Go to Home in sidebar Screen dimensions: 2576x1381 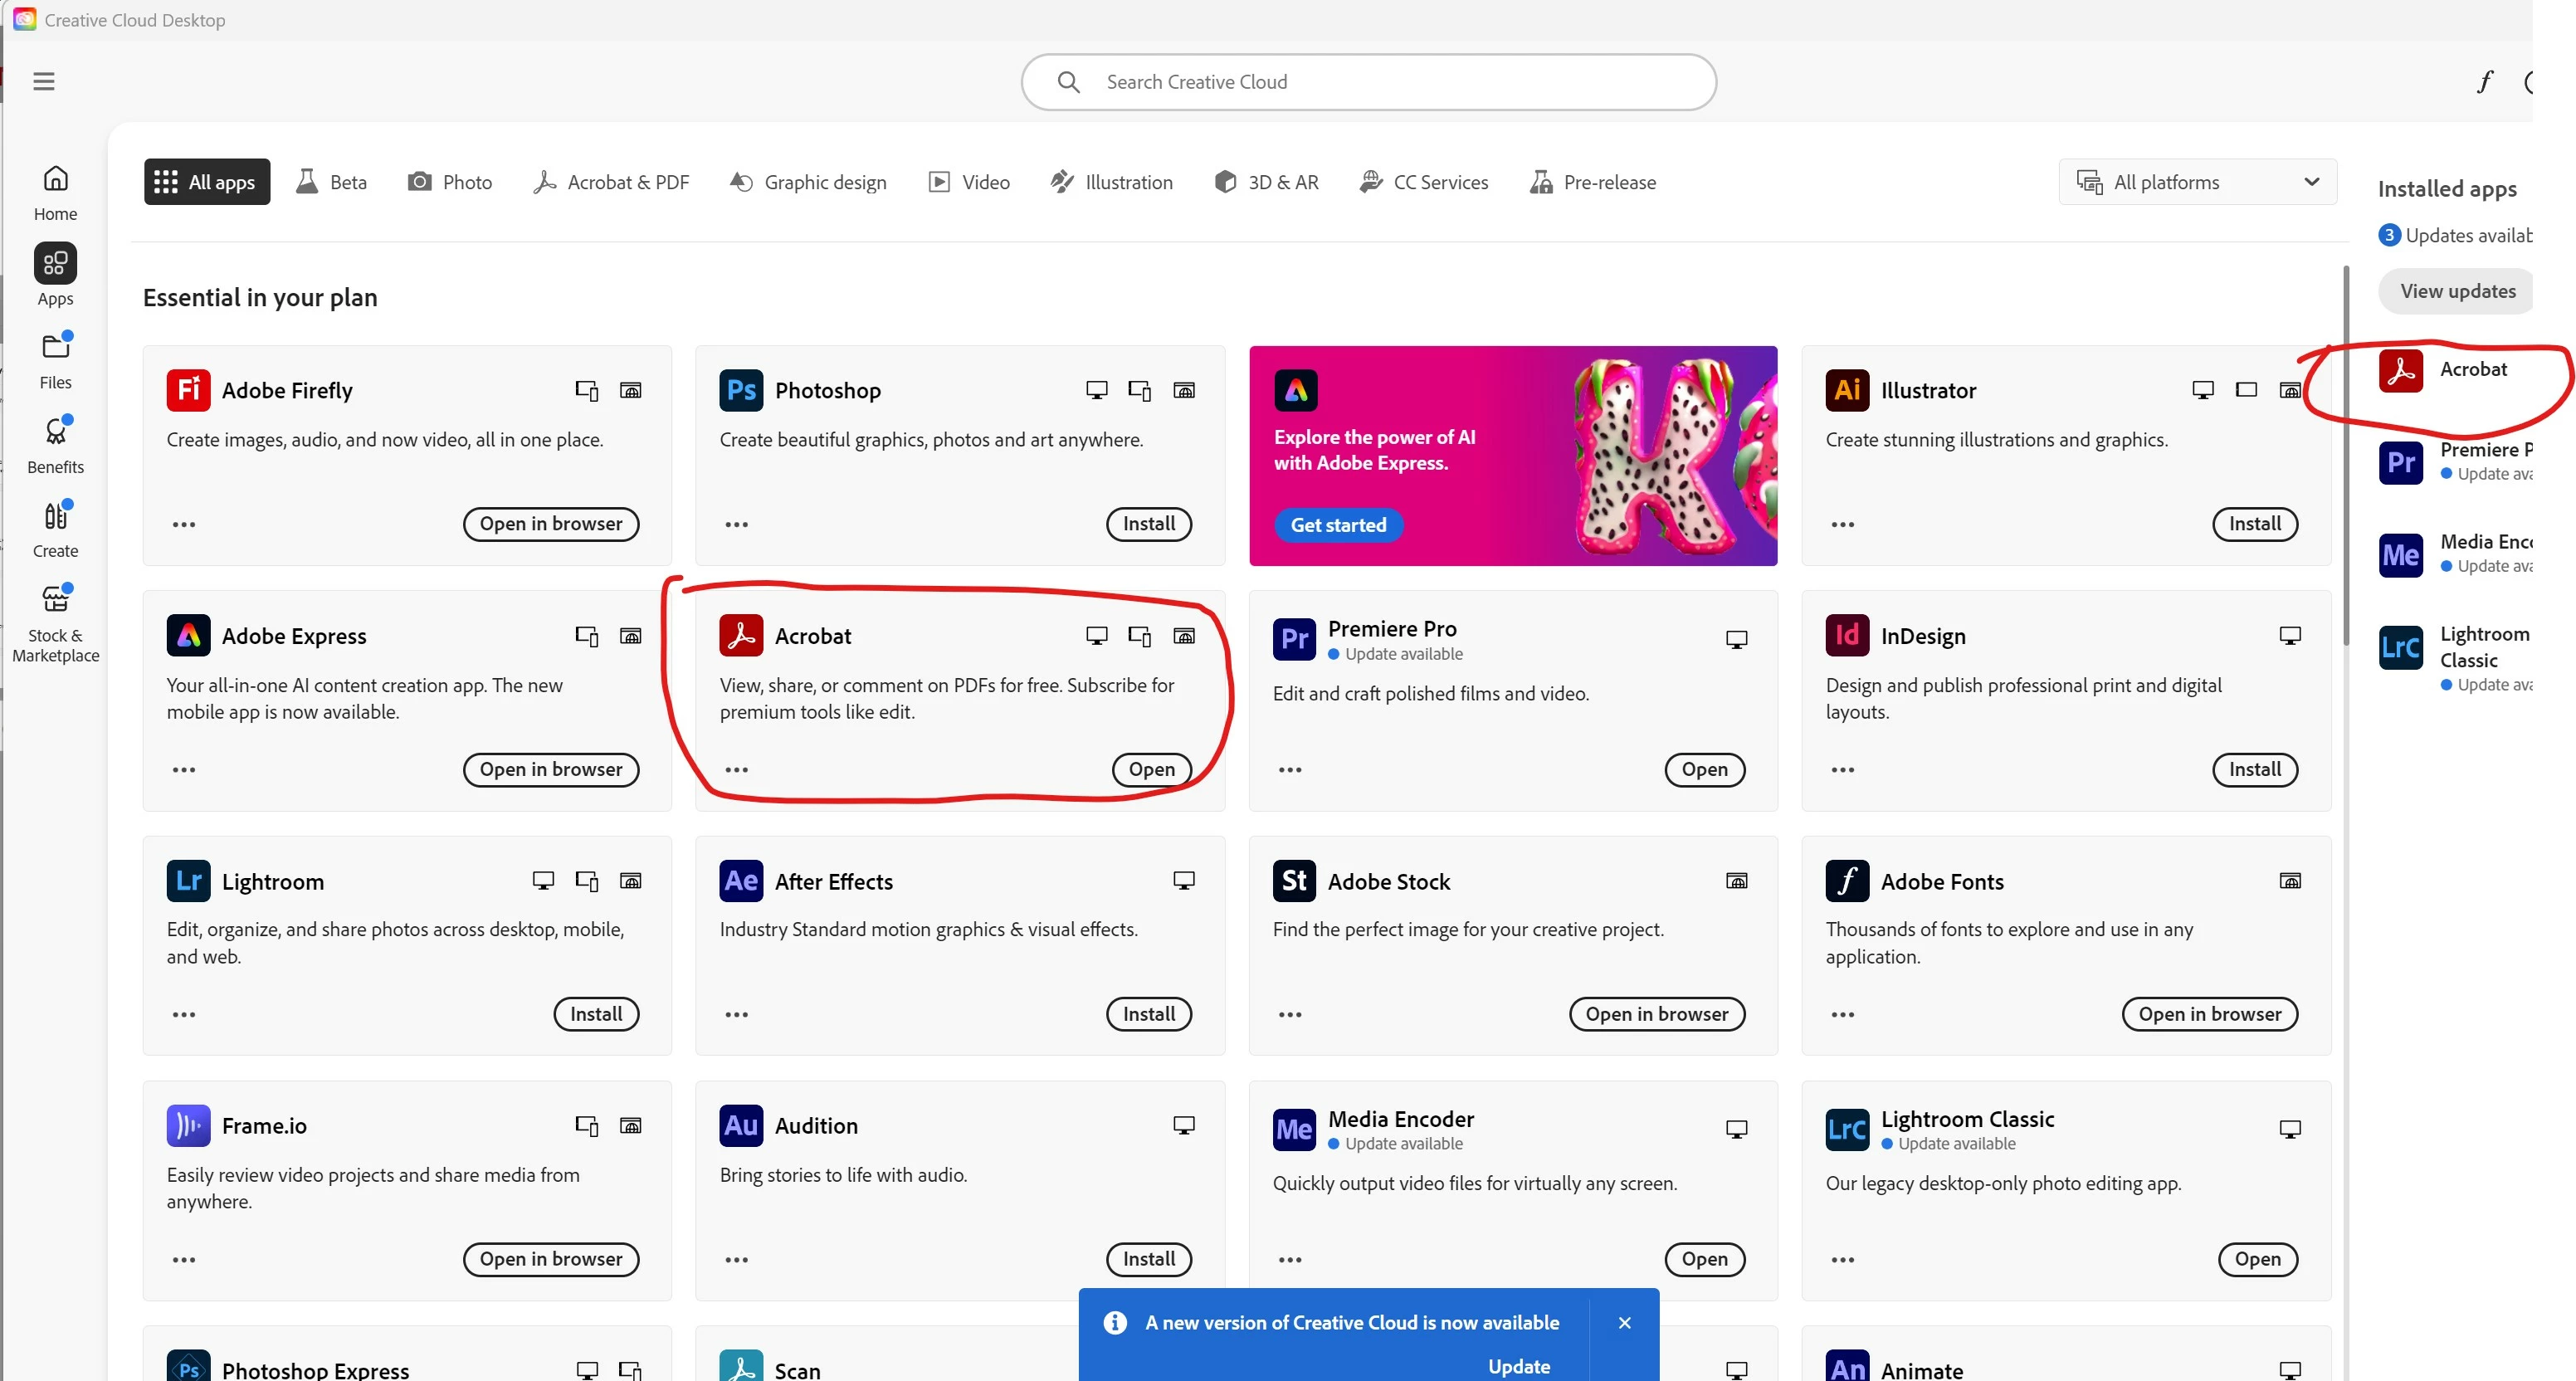click(x=55, y=192)
